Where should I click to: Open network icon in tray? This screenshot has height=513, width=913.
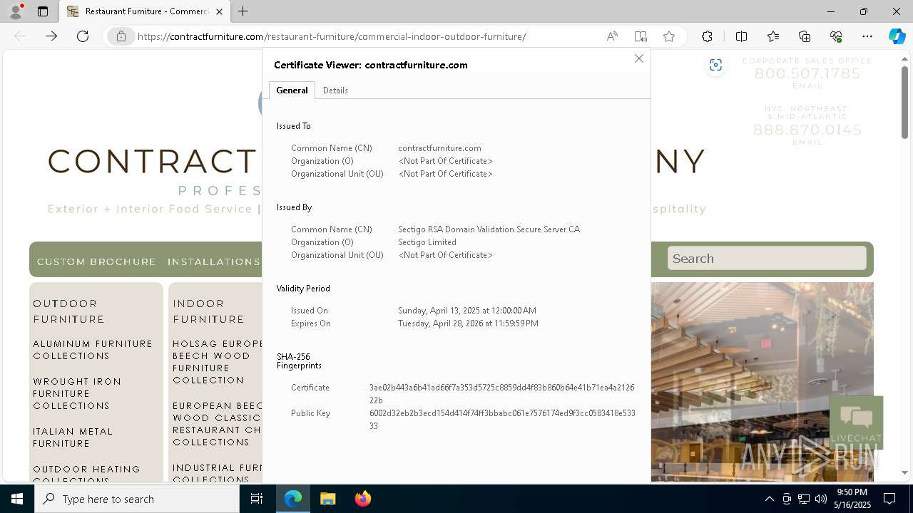(x=803, y=499)
